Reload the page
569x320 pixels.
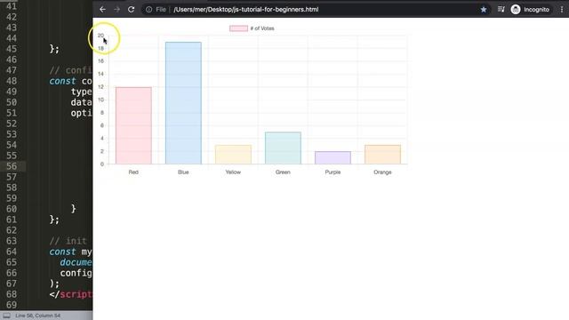click(131, 10)
